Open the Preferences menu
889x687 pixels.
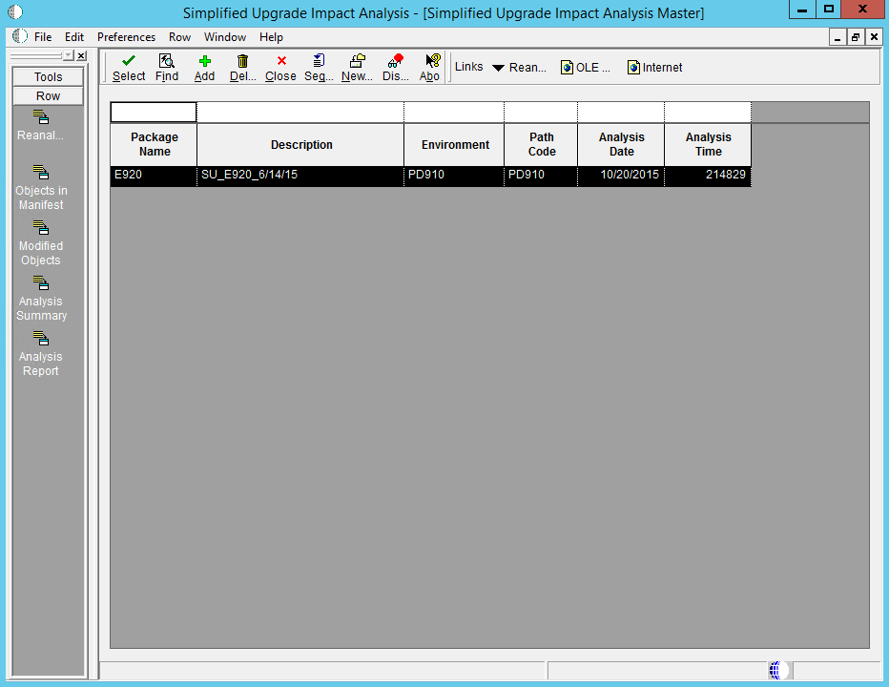(126, 37)
